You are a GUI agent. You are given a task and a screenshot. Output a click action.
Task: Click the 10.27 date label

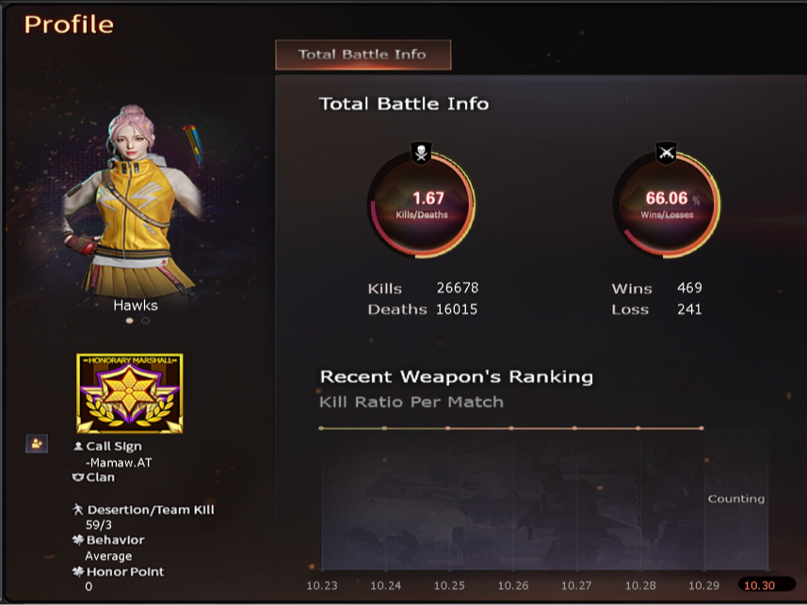point(576,585)
